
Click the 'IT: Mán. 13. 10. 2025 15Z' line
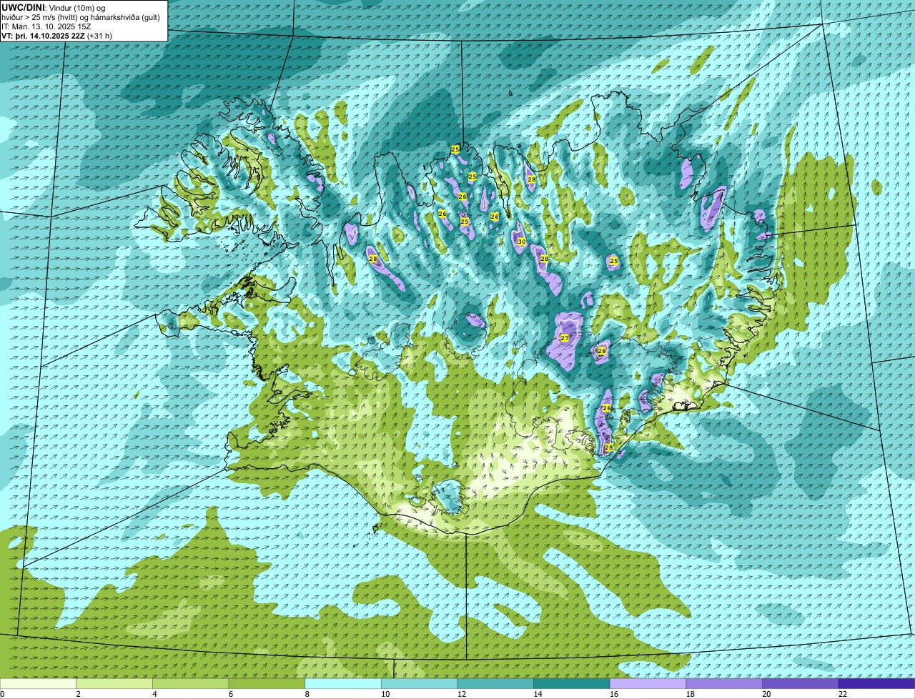(x=46, y=26)
